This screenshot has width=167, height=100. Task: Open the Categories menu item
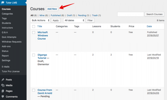pos(7,14)
